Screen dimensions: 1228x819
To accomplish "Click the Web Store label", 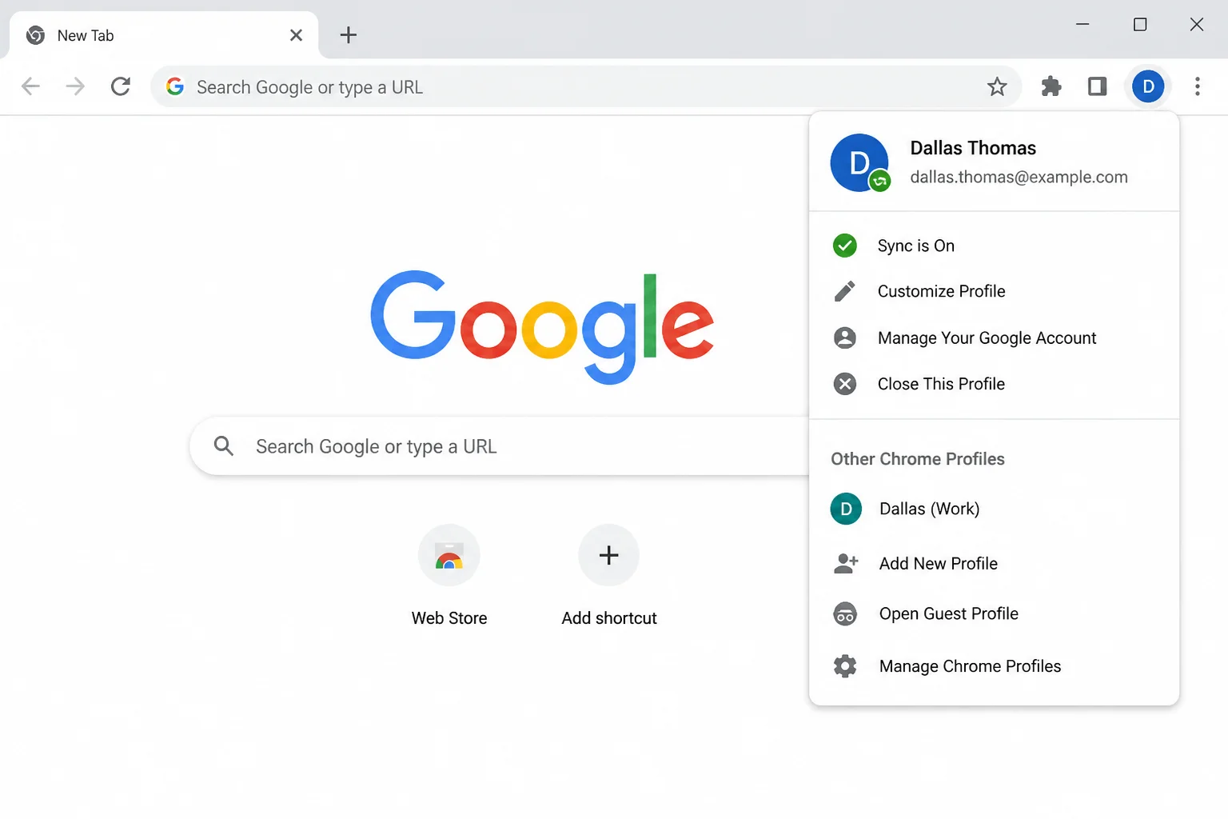I will (x=449, y=618).
